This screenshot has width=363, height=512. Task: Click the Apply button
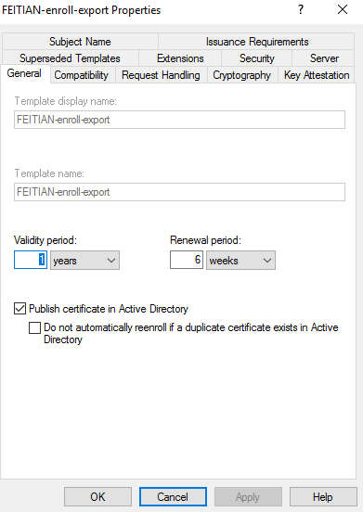(248, 497)
